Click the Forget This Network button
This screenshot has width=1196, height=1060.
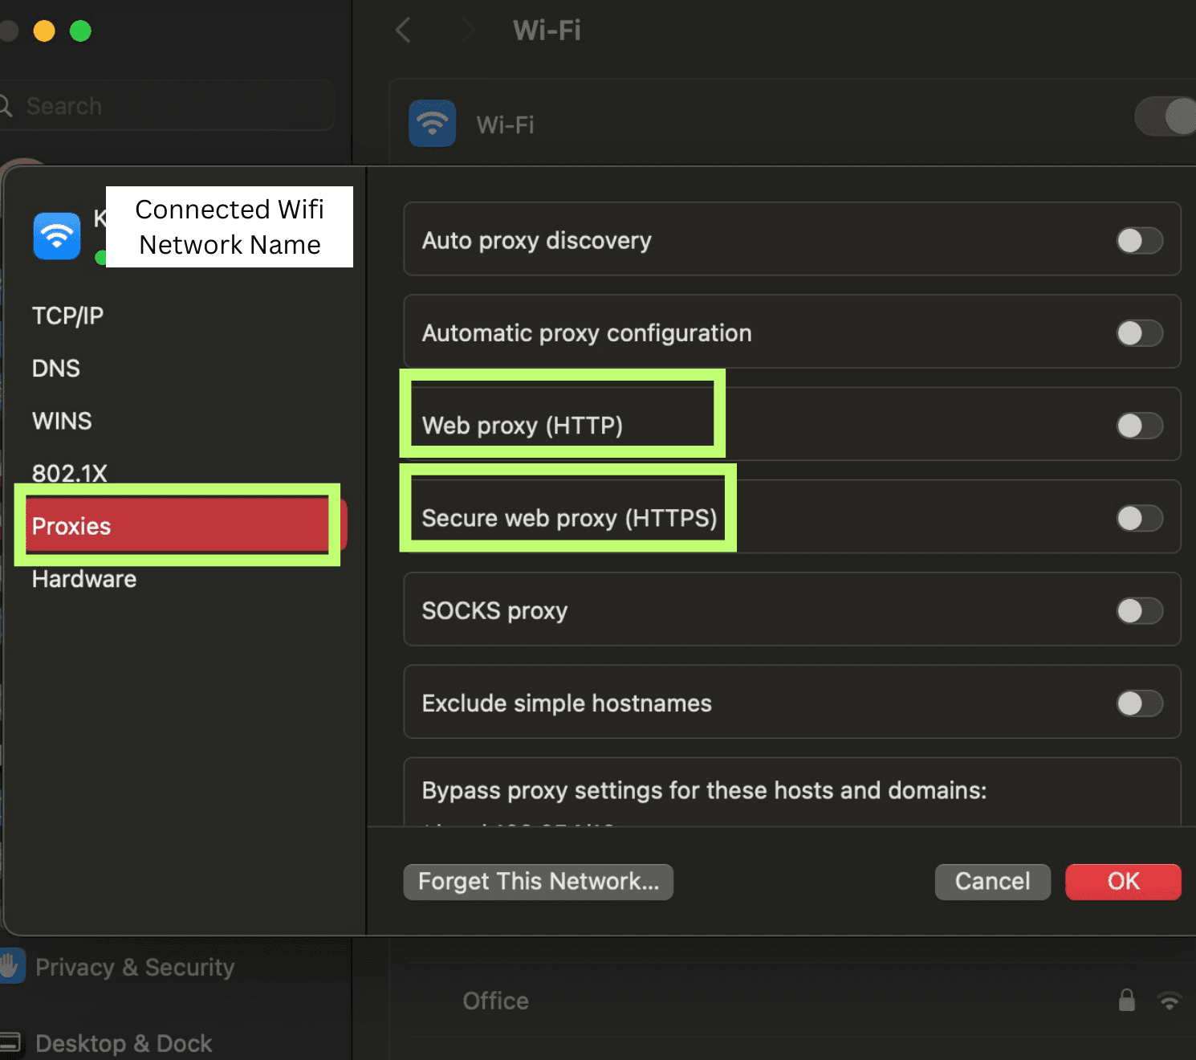(x=538, y=881)
